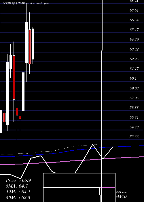Select the tallest white candlestick body
Viewport: 144px width, 202px height.
7,93
